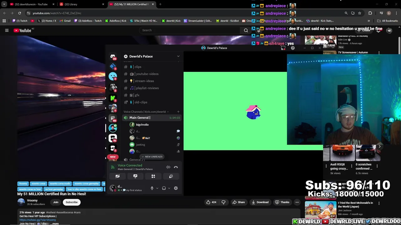This screenshot has height=225, width=401.
Task: Open microphone input device options arrow
Action: 157,188
